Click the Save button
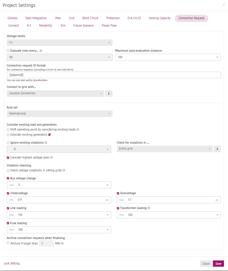 click(x=218, y=264)
